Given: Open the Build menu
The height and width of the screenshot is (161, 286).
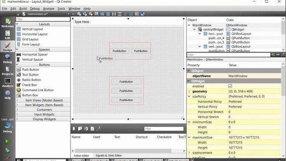Looking at the screenshot, I should pyautogui.click(x=23, y=8).
